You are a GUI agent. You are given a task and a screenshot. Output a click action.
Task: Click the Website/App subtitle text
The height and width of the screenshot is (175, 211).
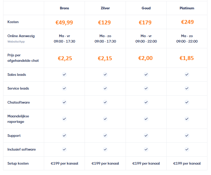point(16,42)
